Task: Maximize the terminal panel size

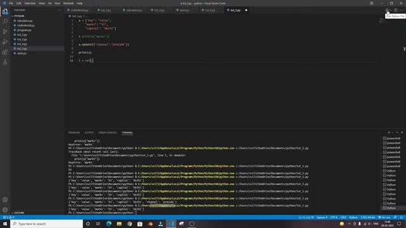Action: tap(397, 132)
